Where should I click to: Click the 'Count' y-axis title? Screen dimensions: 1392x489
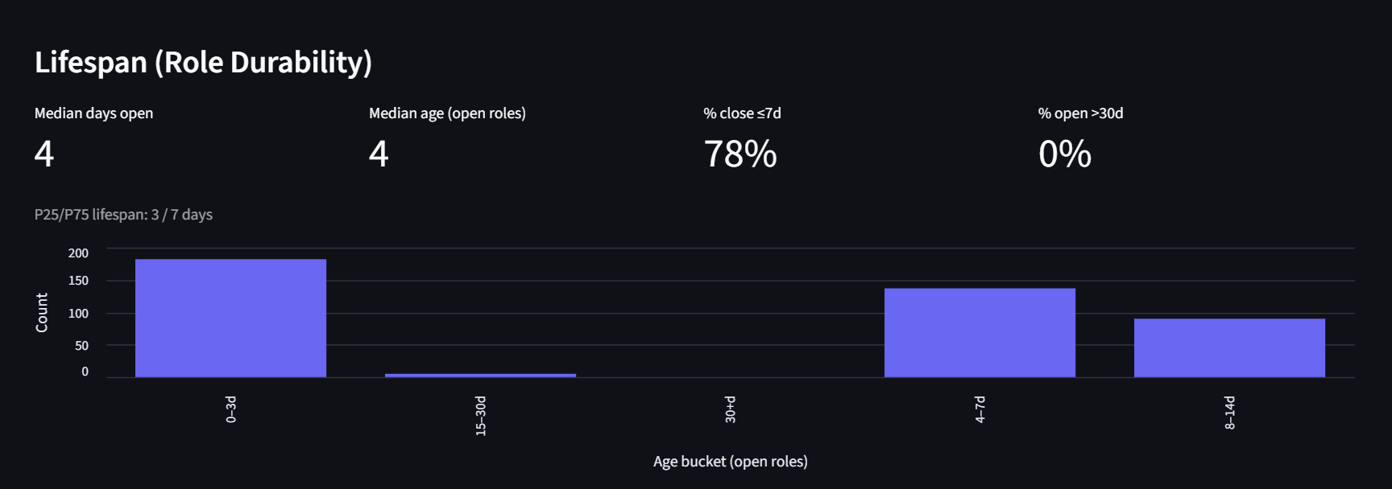click(42, 312)
